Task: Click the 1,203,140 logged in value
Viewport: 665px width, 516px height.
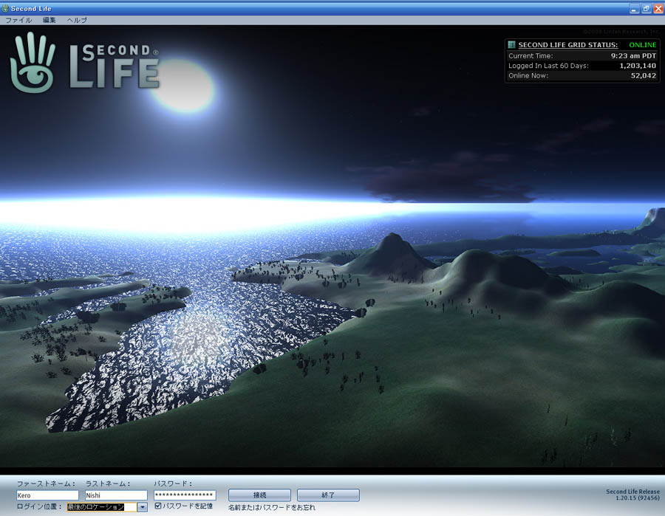Action: coord(638,66)
